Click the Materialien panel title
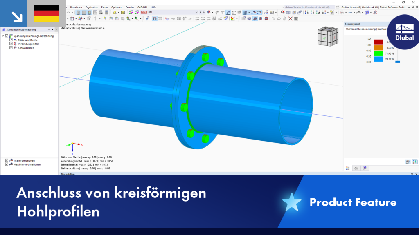 68,174
